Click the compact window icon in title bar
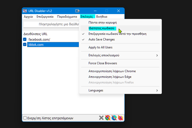The width and height of the screenshot is (192, 128). [x=78, y=11]
